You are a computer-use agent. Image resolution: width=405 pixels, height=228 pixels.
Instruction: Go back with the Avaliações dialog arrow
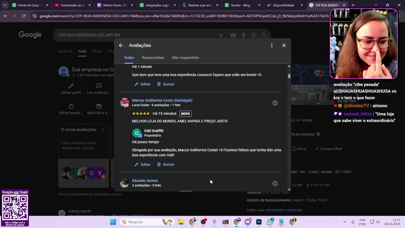[x=121, y=45]
